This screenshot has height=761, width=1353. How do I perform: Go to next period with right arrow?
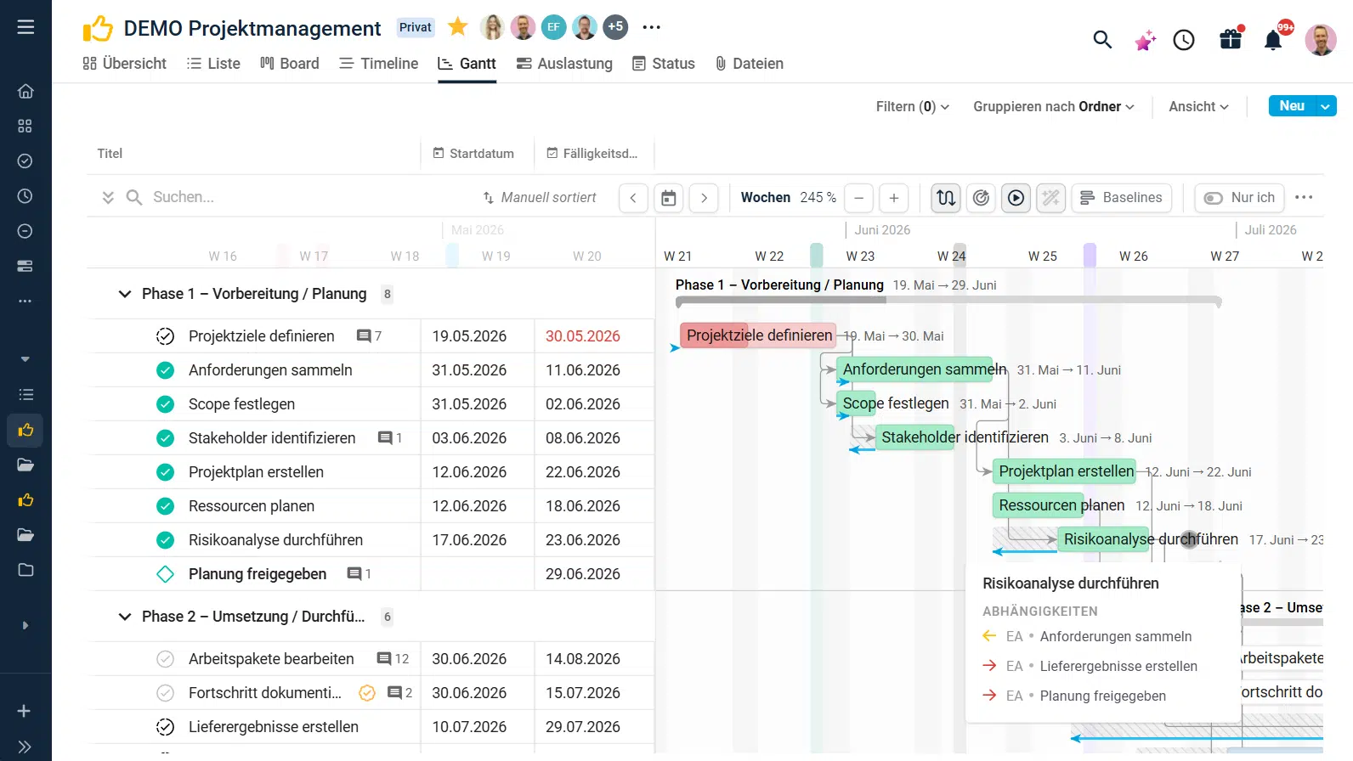704,198
